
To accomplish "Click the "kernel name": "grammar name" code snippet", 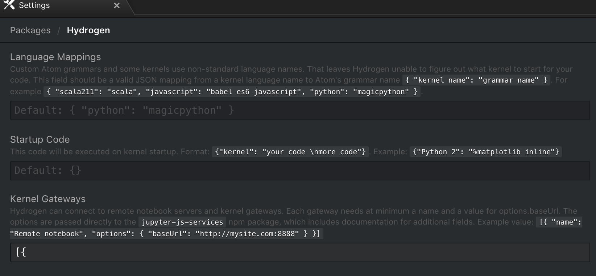I will click(x=476, y=80).
